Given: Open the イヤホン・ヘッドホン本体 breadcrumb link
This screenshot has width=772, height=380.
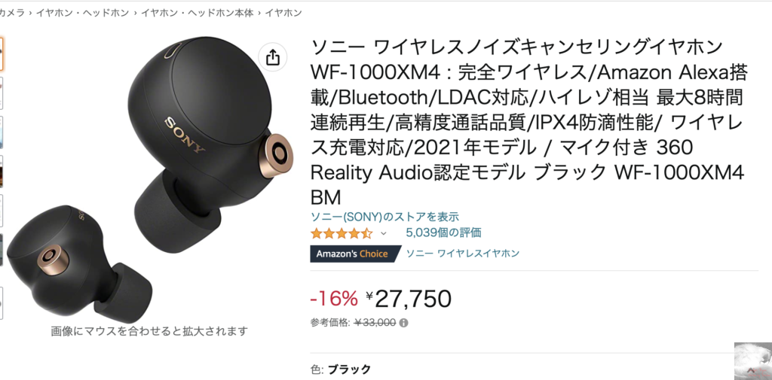Looking at the screenshot, I should (197, 14).
